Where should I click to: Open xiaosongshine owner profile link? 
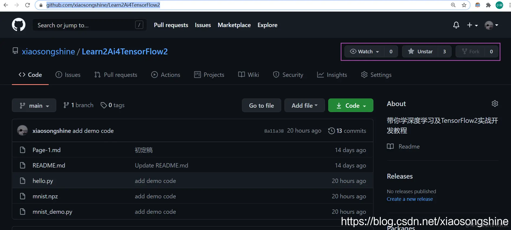48,51
